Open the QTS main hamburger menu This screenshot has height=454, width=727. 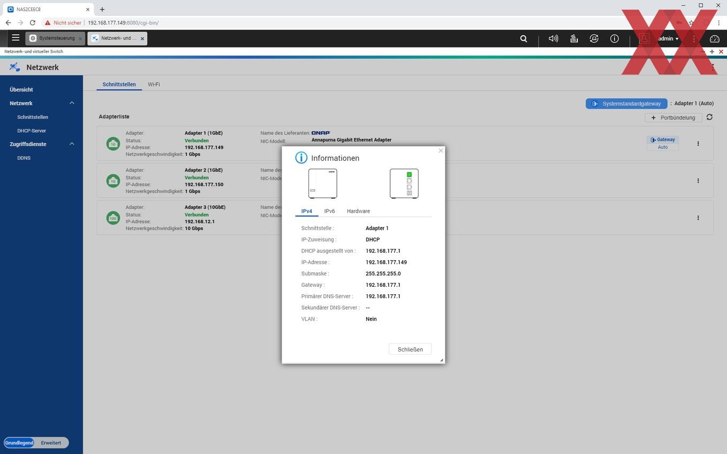pyautogui.click(x=16, y=38)
